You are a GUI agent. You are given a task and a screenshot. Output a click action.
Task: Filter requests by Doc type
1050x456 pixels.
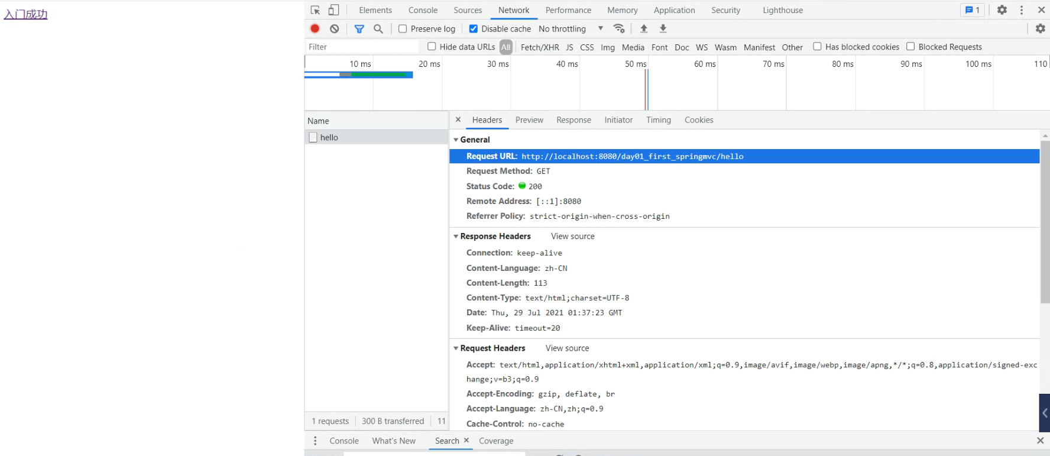pos(682,47)
